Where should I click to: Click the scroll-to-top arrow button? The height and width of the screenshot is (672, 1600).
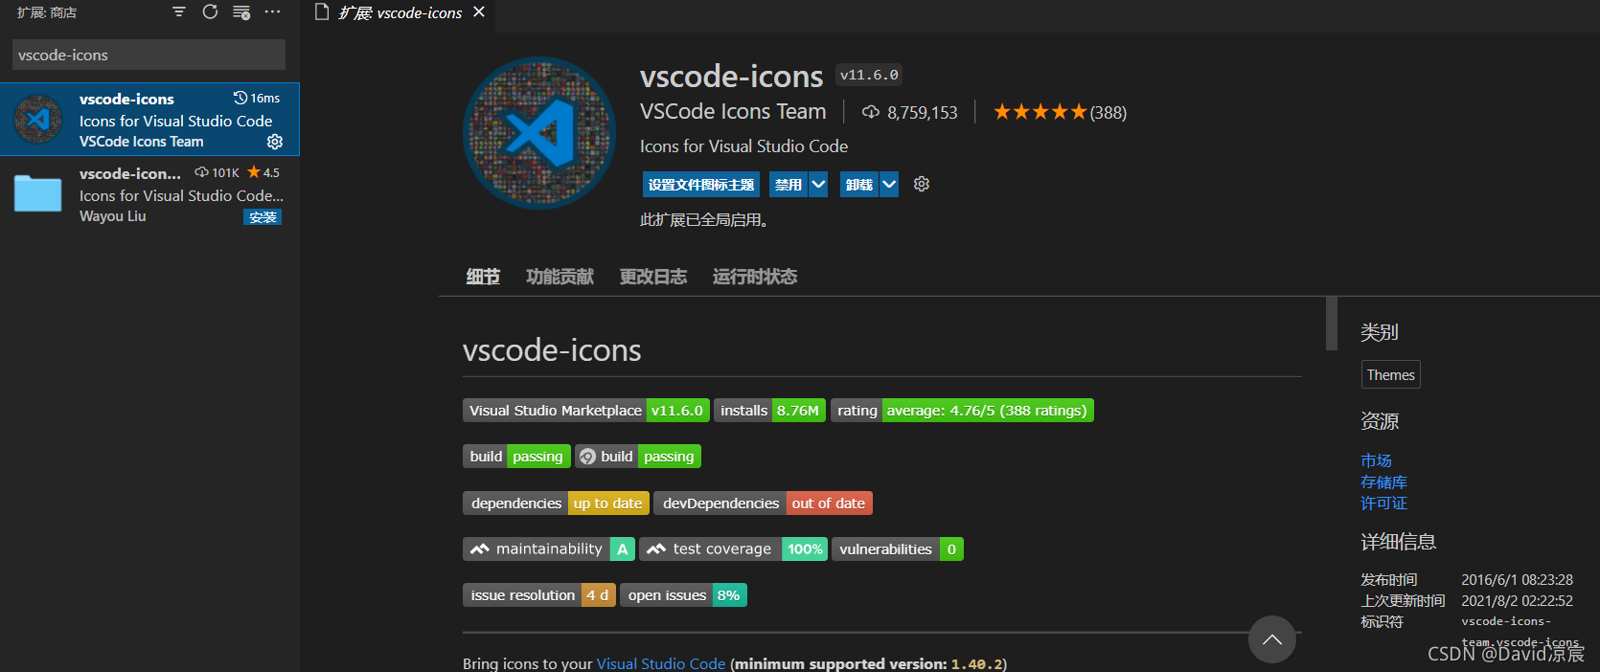point(1272,639)
